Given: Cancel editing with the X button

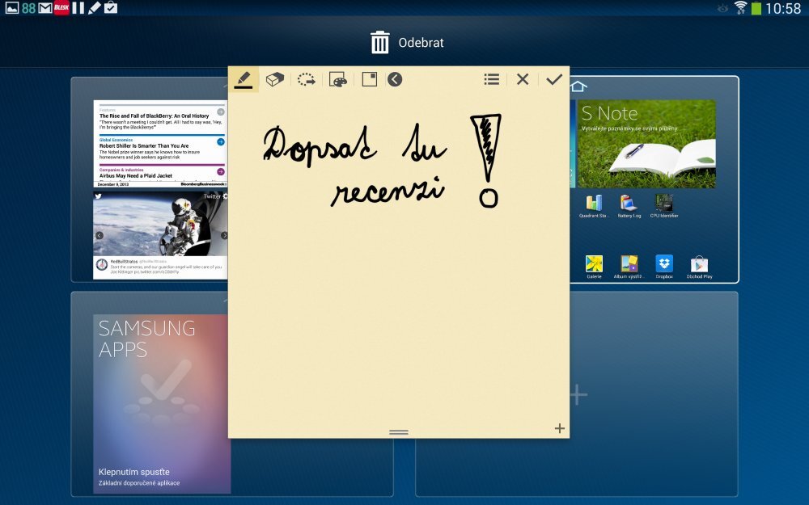Looking at the screenshot, I should (x=522, y=78).
